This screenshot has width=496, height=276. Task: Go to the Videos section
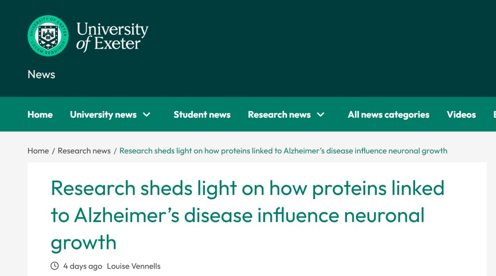pyautogui.click(x=461, y=115)
